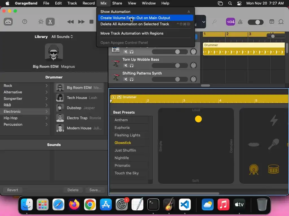Open the All Sounds library dropdown

point(62,37)
